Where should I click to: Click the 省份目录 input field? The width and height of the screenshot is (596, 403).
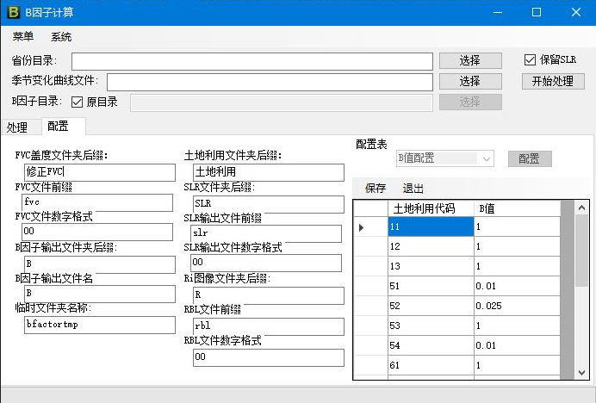coord(252,61)
